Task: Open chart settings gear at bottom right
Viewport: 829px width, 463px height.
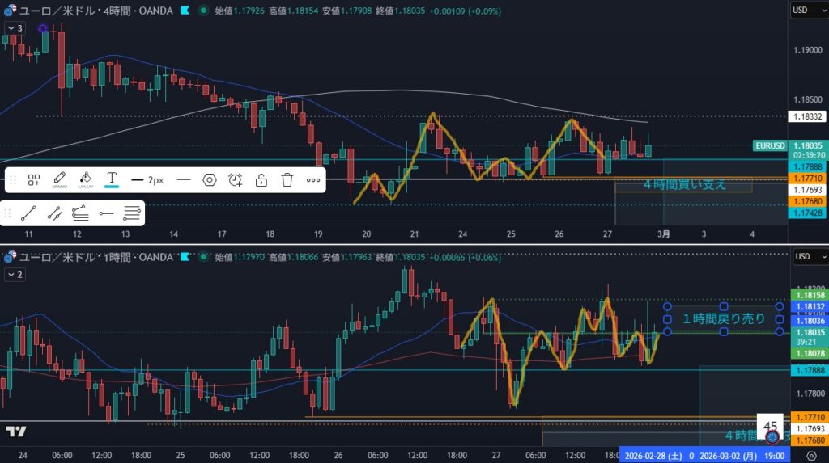Action: (812, 457)
